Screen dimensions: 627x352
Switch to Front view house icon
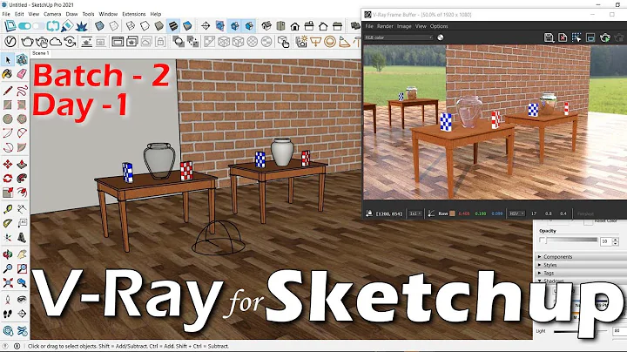click(x=294, y=26)
